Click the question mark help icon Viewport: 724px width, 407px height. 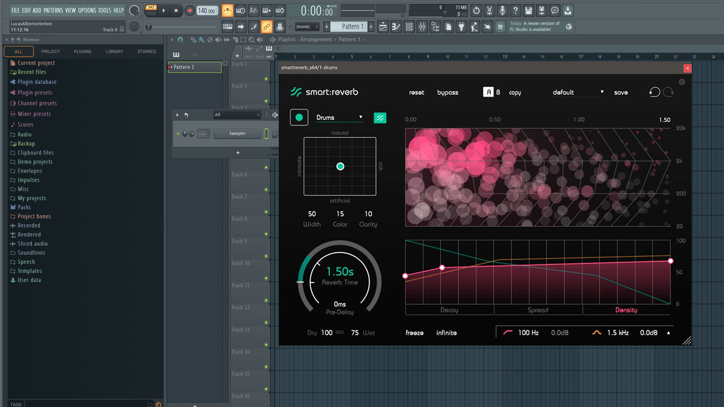click(515, 11)
